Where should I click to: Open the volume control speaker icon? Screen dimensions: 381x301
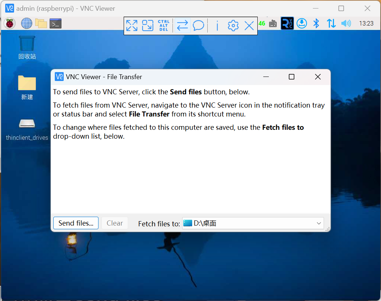point(346,23)
